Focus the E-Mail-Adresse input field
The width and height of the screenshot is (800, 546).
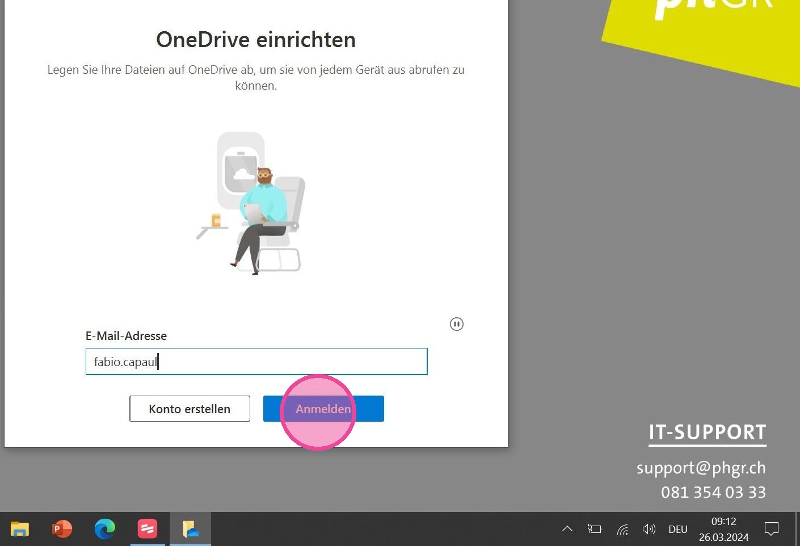tap(256, 362)
